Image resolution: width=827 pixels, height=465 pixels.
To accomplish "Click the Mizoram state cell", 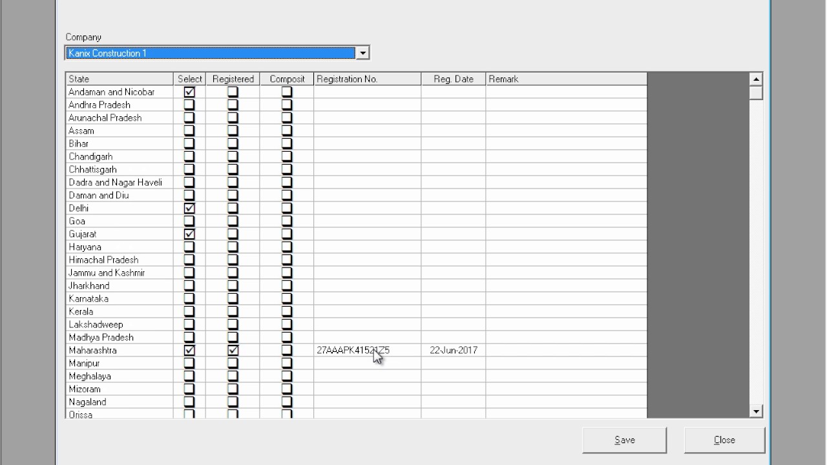I will (120, 389).
